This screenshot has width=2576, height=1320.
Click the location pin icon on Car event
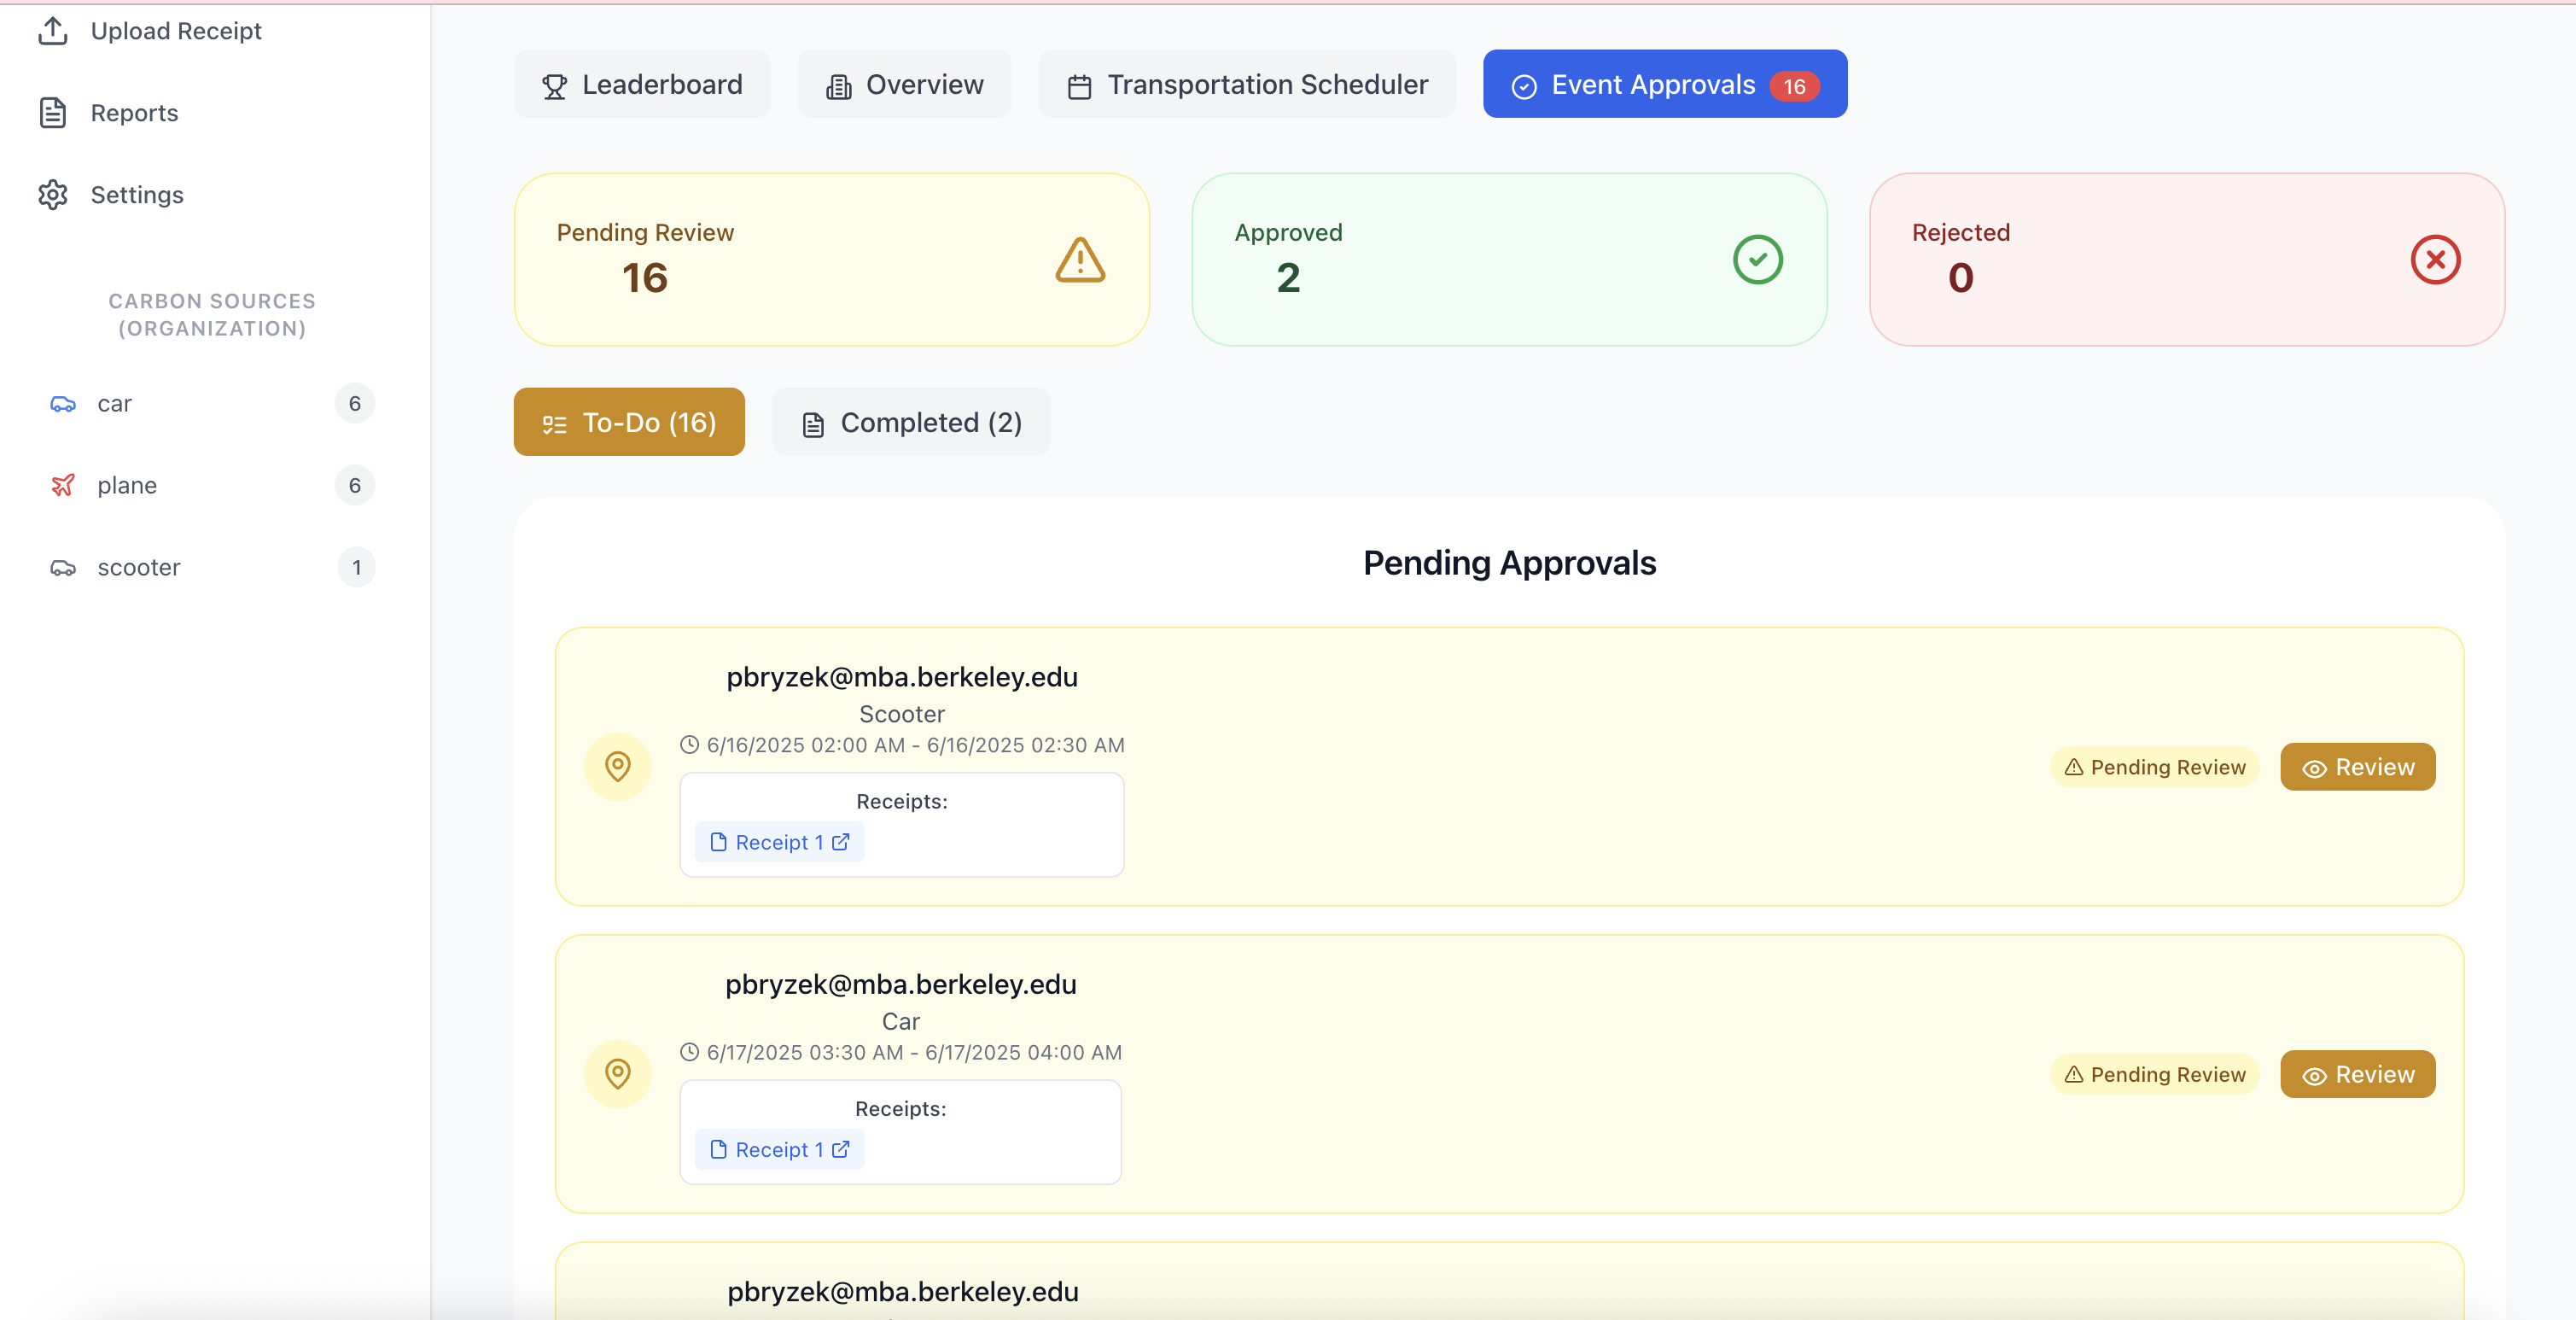tap(618, 1074)
